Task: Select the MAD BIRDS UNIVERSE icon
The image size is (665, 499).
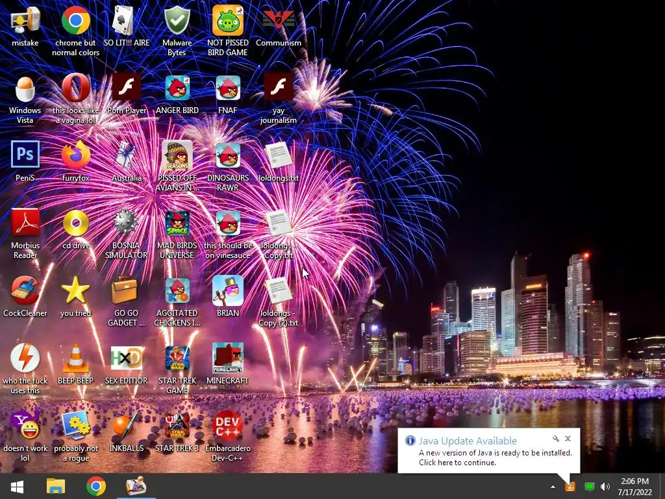Action: click(x=177, y=223)
